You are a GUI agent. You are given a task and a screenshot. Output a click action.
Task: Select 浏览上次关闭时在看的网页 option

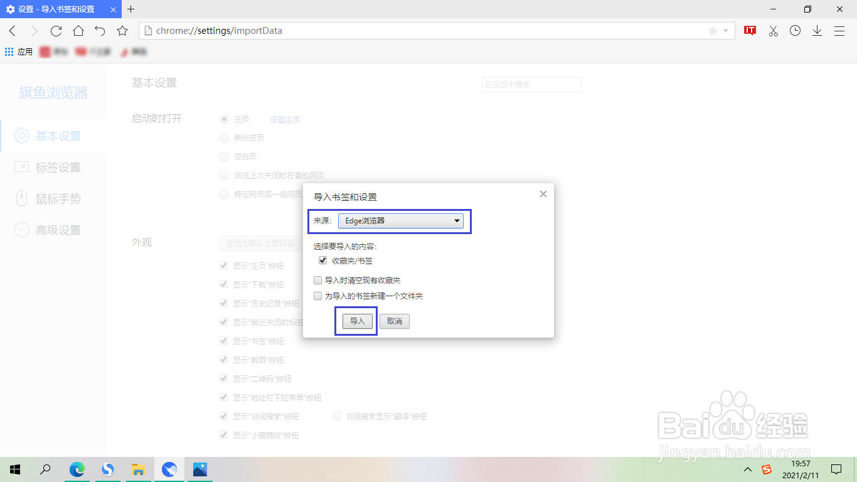click(x=224, y=176)
